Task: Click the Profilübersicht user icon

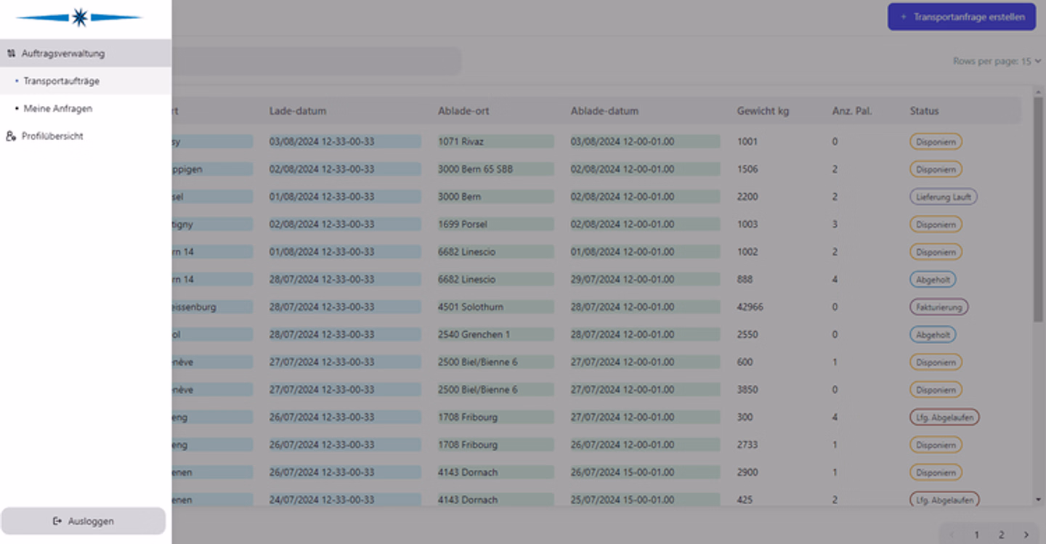Action: click(x=11, y=136)
